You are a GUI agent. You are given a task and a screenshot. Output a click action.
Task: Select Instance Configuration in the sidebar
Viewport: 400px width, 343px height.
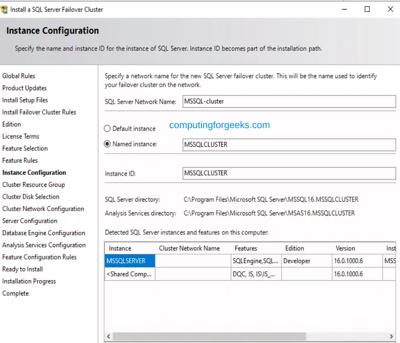click(x=34, y=173)
